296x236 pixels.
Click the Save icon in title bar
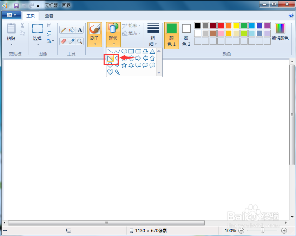pos(16,6)
